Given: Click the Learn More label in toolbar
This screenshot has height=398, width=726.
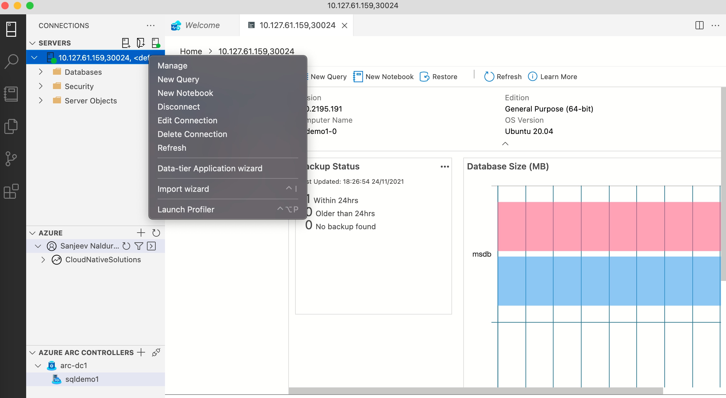Looking at the screenshot, I should [x=559, y=77].
